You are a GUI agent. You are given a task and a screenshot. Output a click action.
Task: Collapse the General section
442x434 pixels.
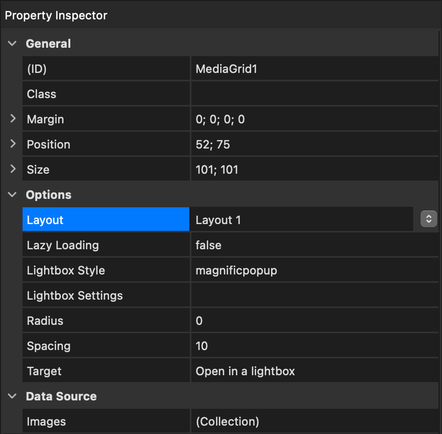(12, 44)
